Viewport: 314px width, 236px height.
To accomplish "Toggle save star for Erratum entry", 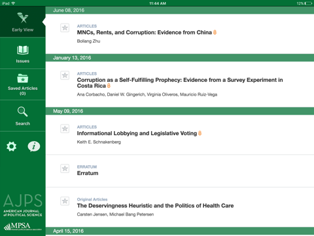I will click(x=65, y=168).
